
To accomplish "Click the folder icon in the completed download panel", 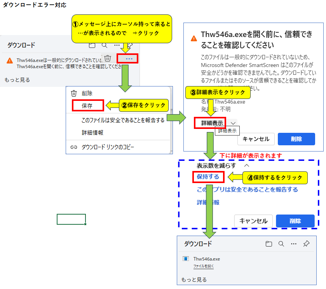I will click(x=268, y=244).
